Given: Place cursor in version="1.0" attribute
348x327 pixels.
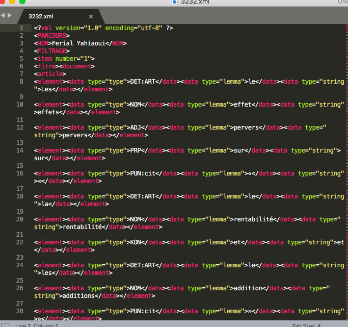Looking at the screenshot, I should [x=78, y=28].
